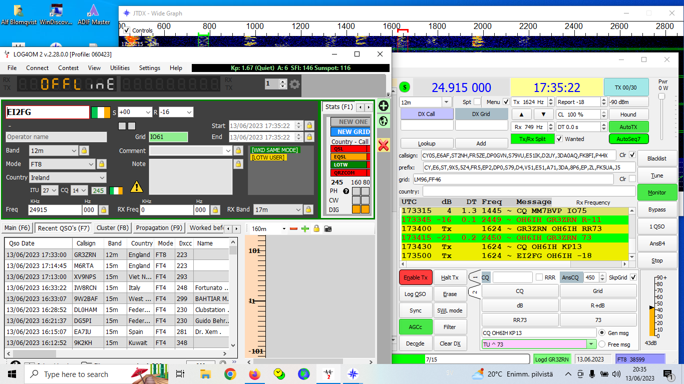Toggle the padlock beside the Note field
The width and height of the screenshot is (684, 384).
(x=238, y=164)
